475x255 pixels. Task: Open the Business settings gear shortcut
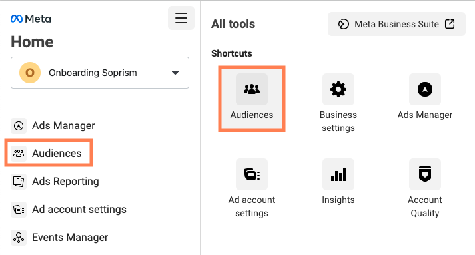tap(338, 89)
